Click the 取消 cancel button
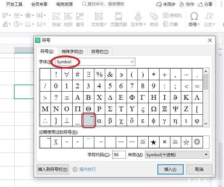This screenshot has height=187, width=224. [199, 169]
